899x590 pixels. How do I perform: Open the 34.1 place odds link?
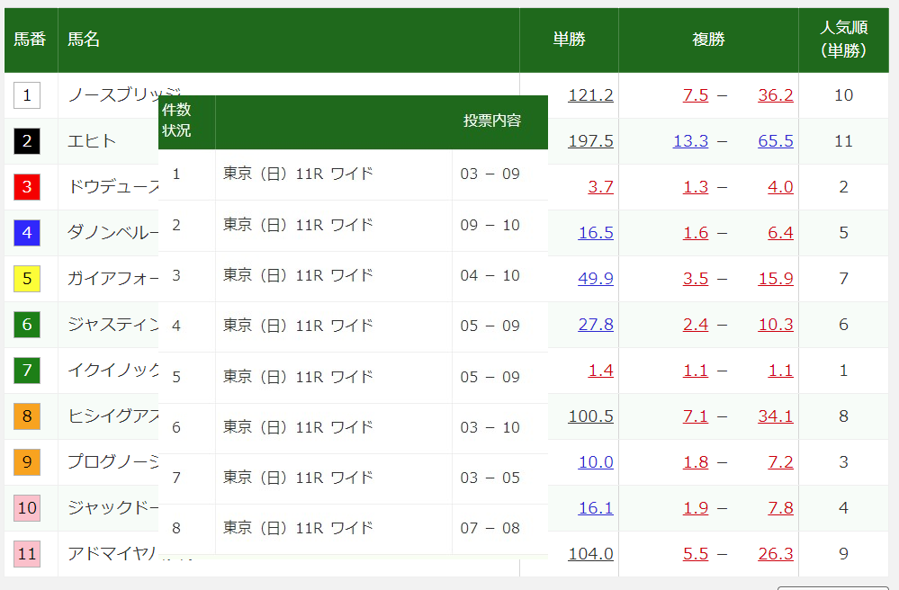775,416
